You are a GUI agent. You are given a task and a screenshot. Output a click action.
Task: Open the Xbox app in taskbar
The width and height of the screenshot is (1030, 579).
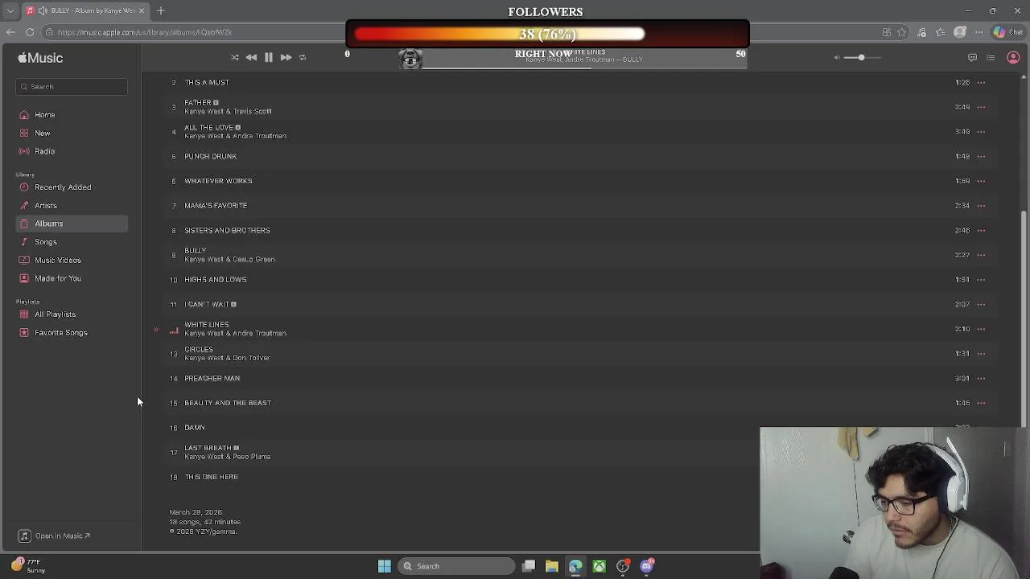(599, 566)
